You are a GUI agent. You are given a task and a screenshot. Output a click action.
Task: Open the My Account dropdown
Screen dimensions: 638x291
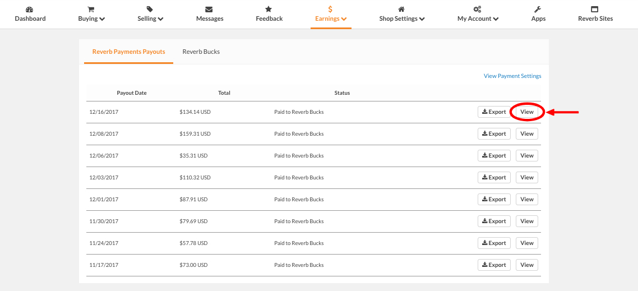(x=478, y=19)
